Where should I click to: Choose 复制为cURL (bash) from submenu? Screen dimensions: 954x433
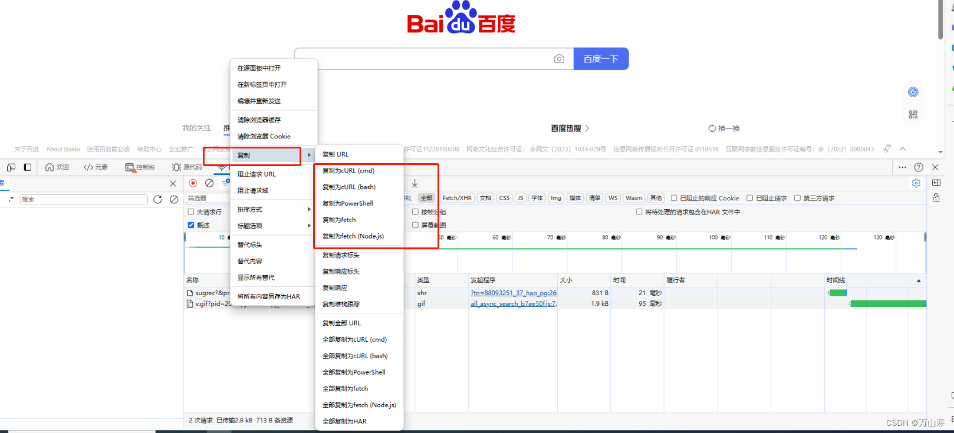click(x=360, y=187)
